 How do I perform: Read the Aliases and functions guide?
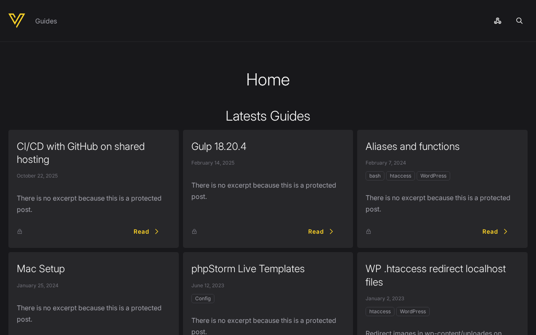click(x=495, y=232)
